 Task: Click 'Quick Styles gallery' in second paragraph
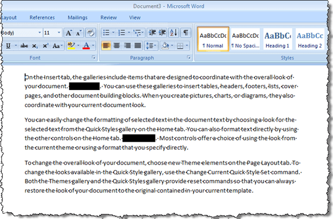[111, 129]
